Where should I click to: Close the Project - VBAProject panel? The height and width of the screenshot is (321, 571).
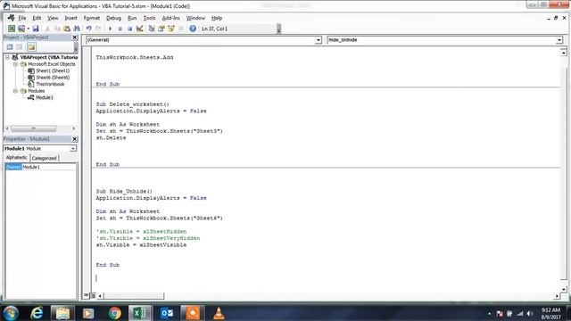tap(75, 37)
